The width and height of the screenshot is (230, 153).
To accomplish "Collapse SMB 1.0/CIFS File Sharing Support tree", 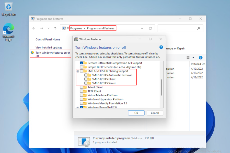I will click(x=78, y=71).
